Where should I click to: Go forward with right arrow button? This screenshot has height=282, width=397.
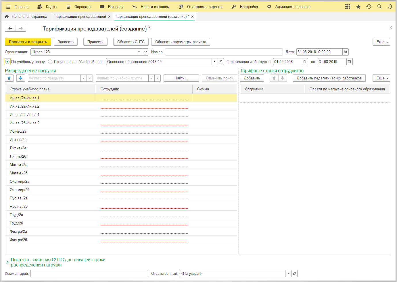pos(21,28)
